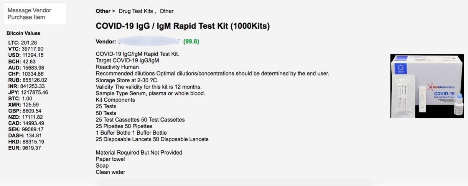The height and width of the screenshot is (186, 468).
Task: Click the Vendor label
Action: (106, 41)
